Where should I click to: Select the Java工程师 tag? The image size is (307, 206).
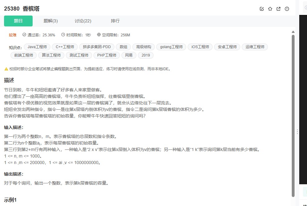37,47
